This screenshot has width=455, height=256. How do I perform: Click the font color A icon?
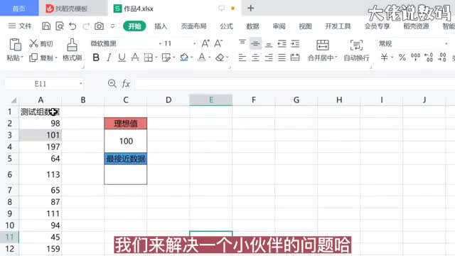[x=202, y=58]
